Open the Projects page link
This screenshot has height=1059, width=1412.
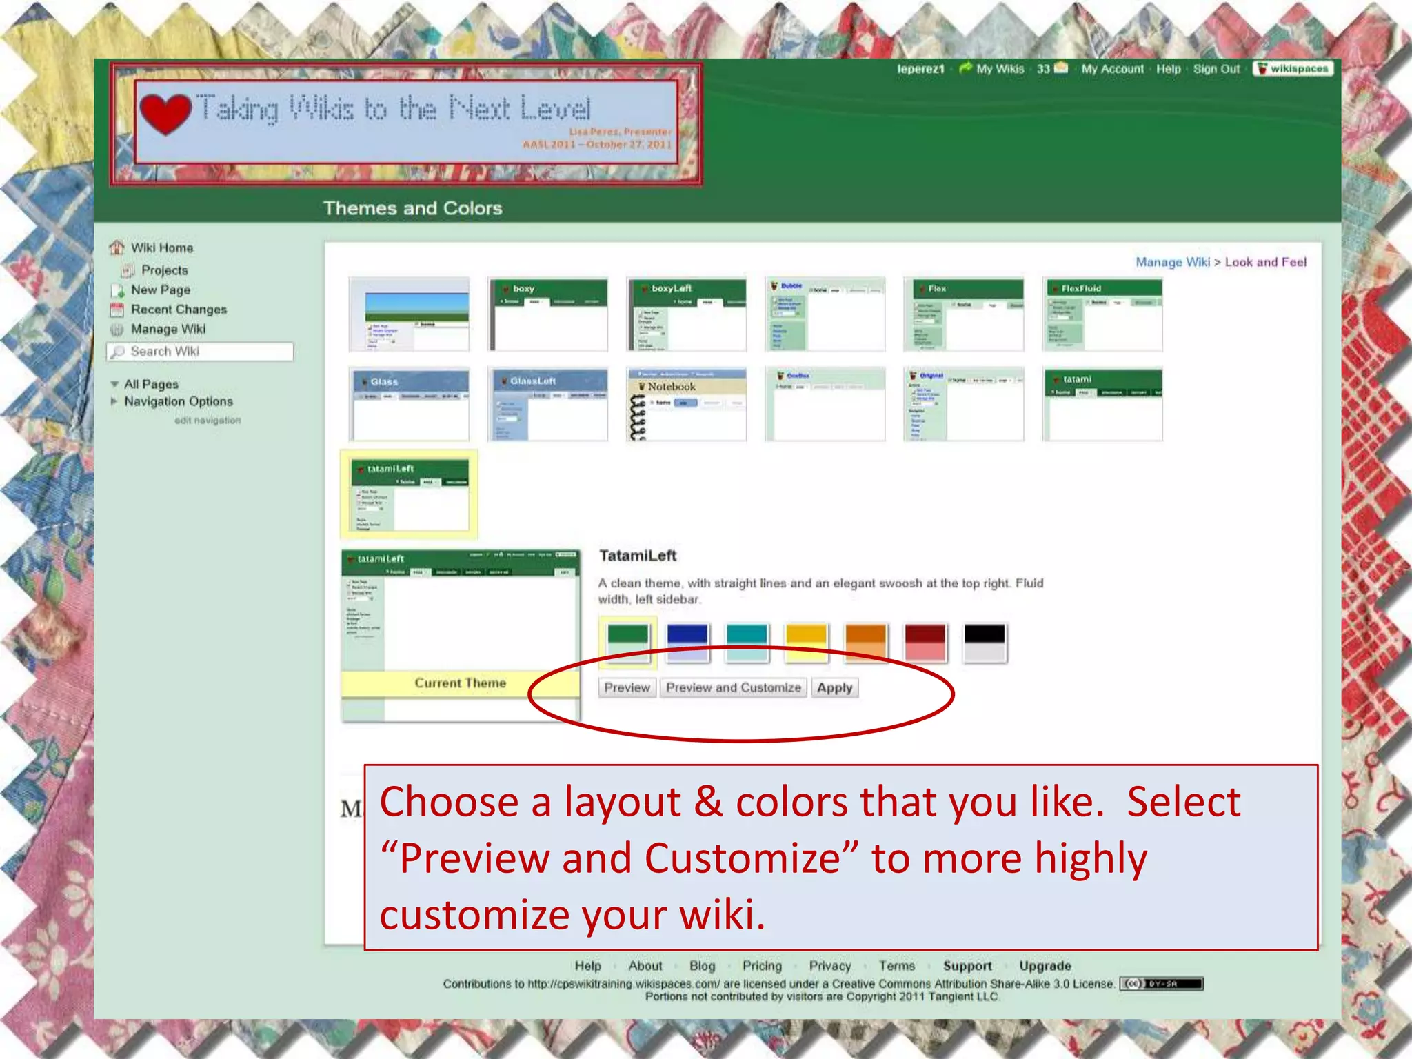165,270
